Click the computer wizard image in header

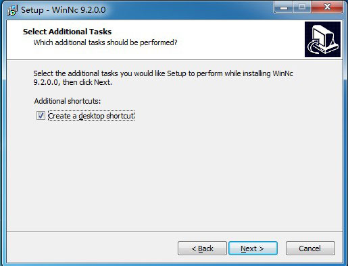322,39
